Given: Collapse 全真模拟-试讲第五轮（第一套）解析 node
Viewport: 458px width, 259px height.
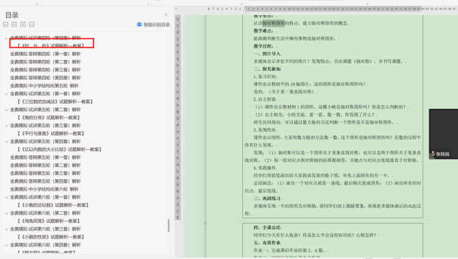Looking at the screenshot, I should click(6, 94).
